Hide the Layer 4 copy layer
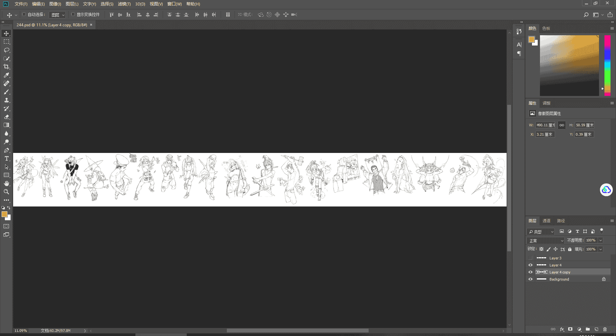Screen dimensions: 616x336 [530, 272]
